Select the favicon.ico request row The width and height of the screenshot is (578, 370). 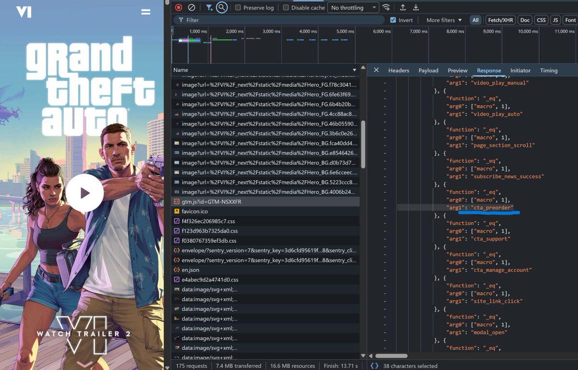pyautogui.click(x=265, y=211)
